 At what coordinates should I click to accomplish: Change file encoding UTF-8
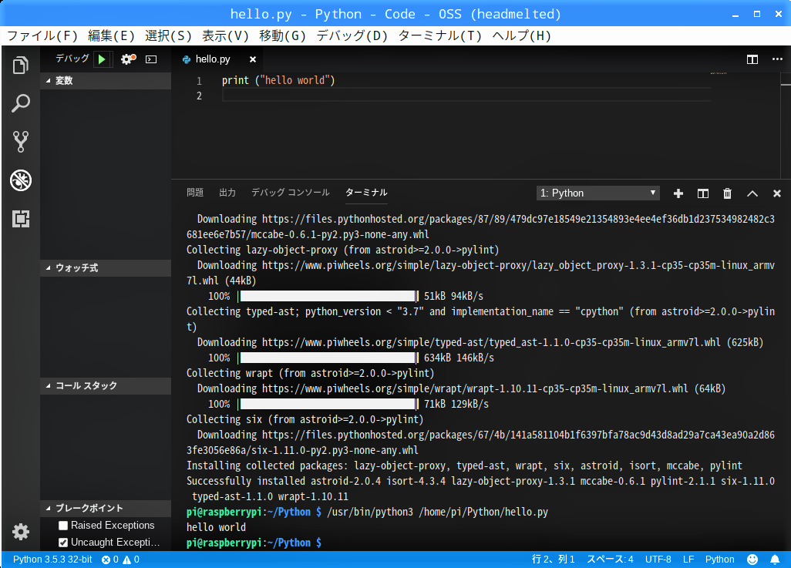point(658,560)
